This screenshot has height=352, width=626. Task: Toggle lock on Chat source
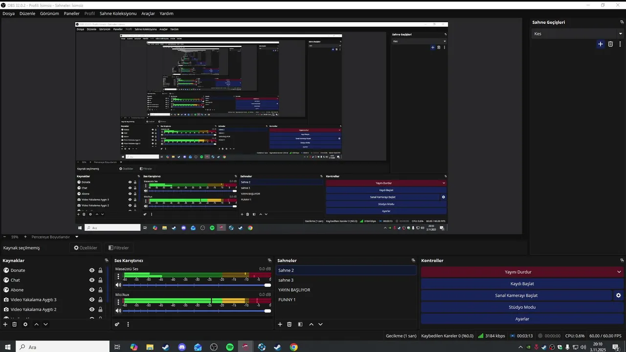[x=100, y=280]
